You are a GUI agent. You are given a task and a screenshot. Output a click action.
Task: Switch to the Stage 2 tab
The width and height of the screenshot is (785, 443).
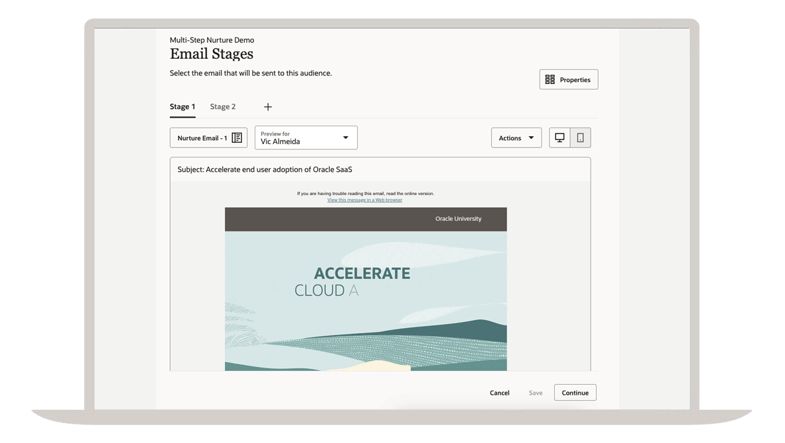(x=223, y=106)
